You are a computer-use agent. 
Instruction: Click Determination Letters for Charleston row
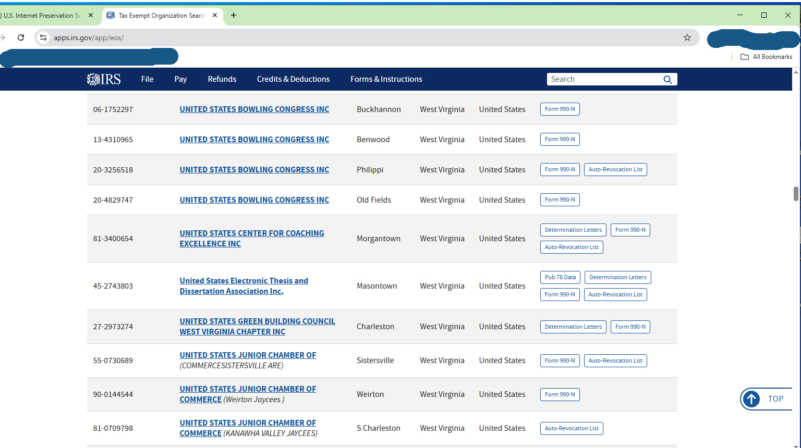tap(573, 327)
